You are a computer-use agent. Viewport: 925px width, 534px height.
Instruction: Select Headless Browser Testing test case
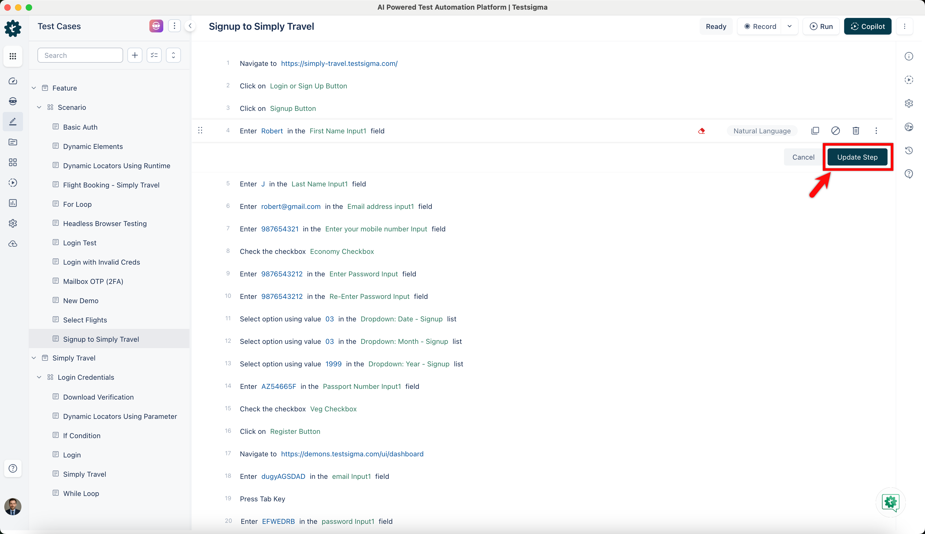point(105,223)
